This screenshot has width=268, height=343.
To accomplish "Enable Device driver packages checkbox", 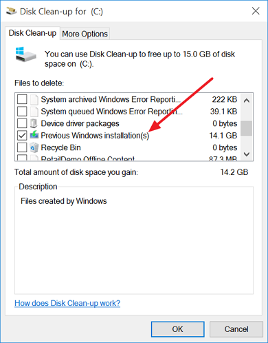I will point(22,123).
